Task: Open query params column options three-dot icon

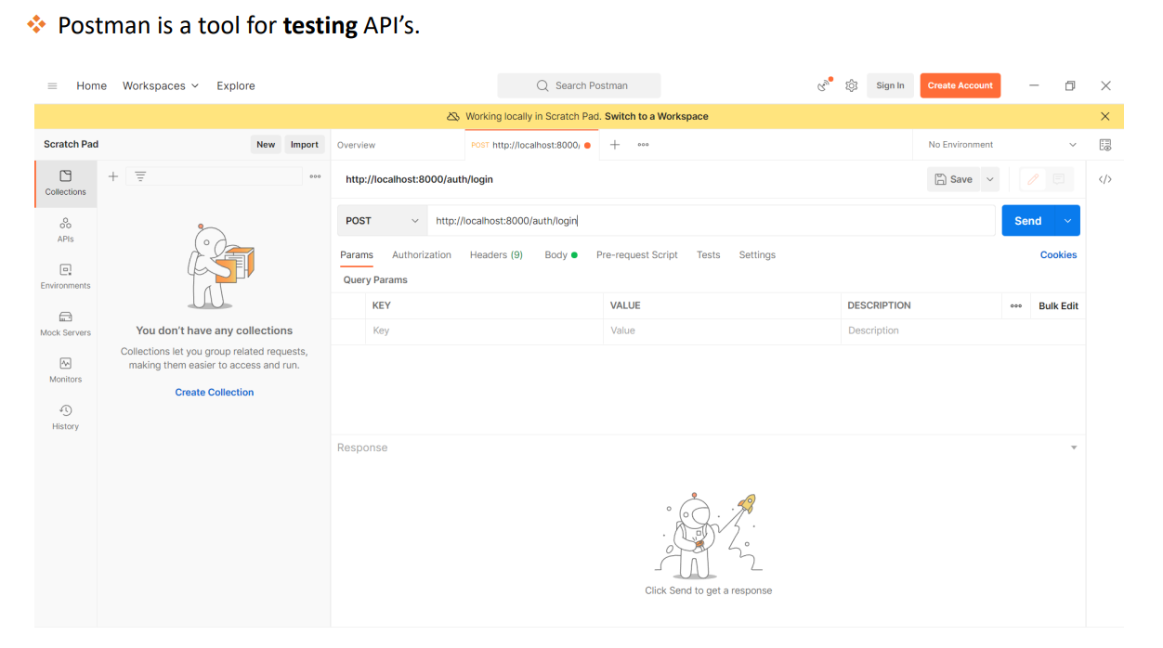Action: click(1016, 305)
